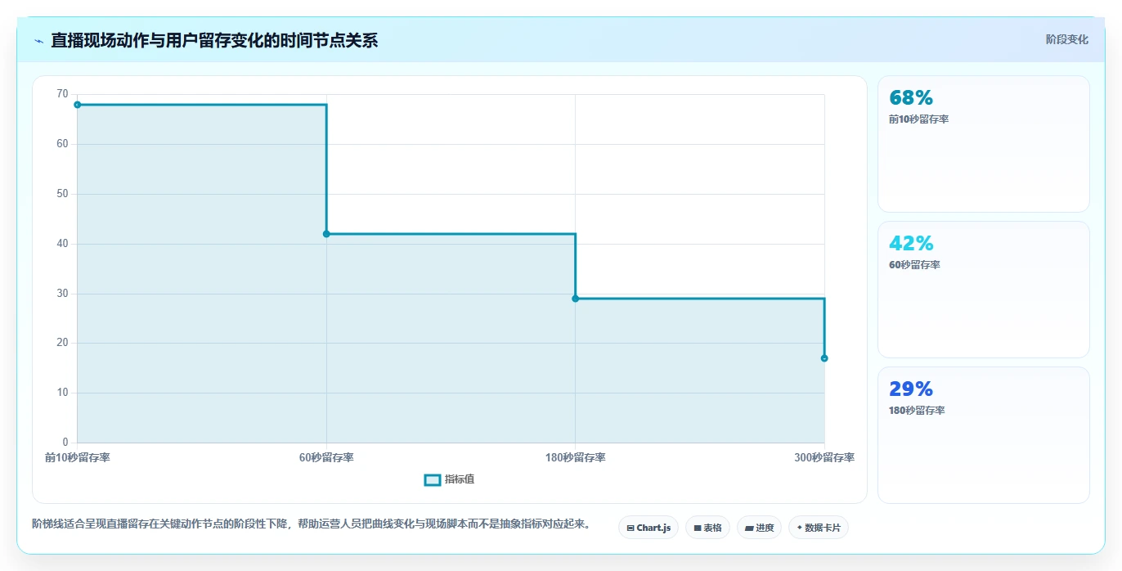The image size is (1122, 571).
Task: Click the y-axis value 70
Action: (63, 94)
